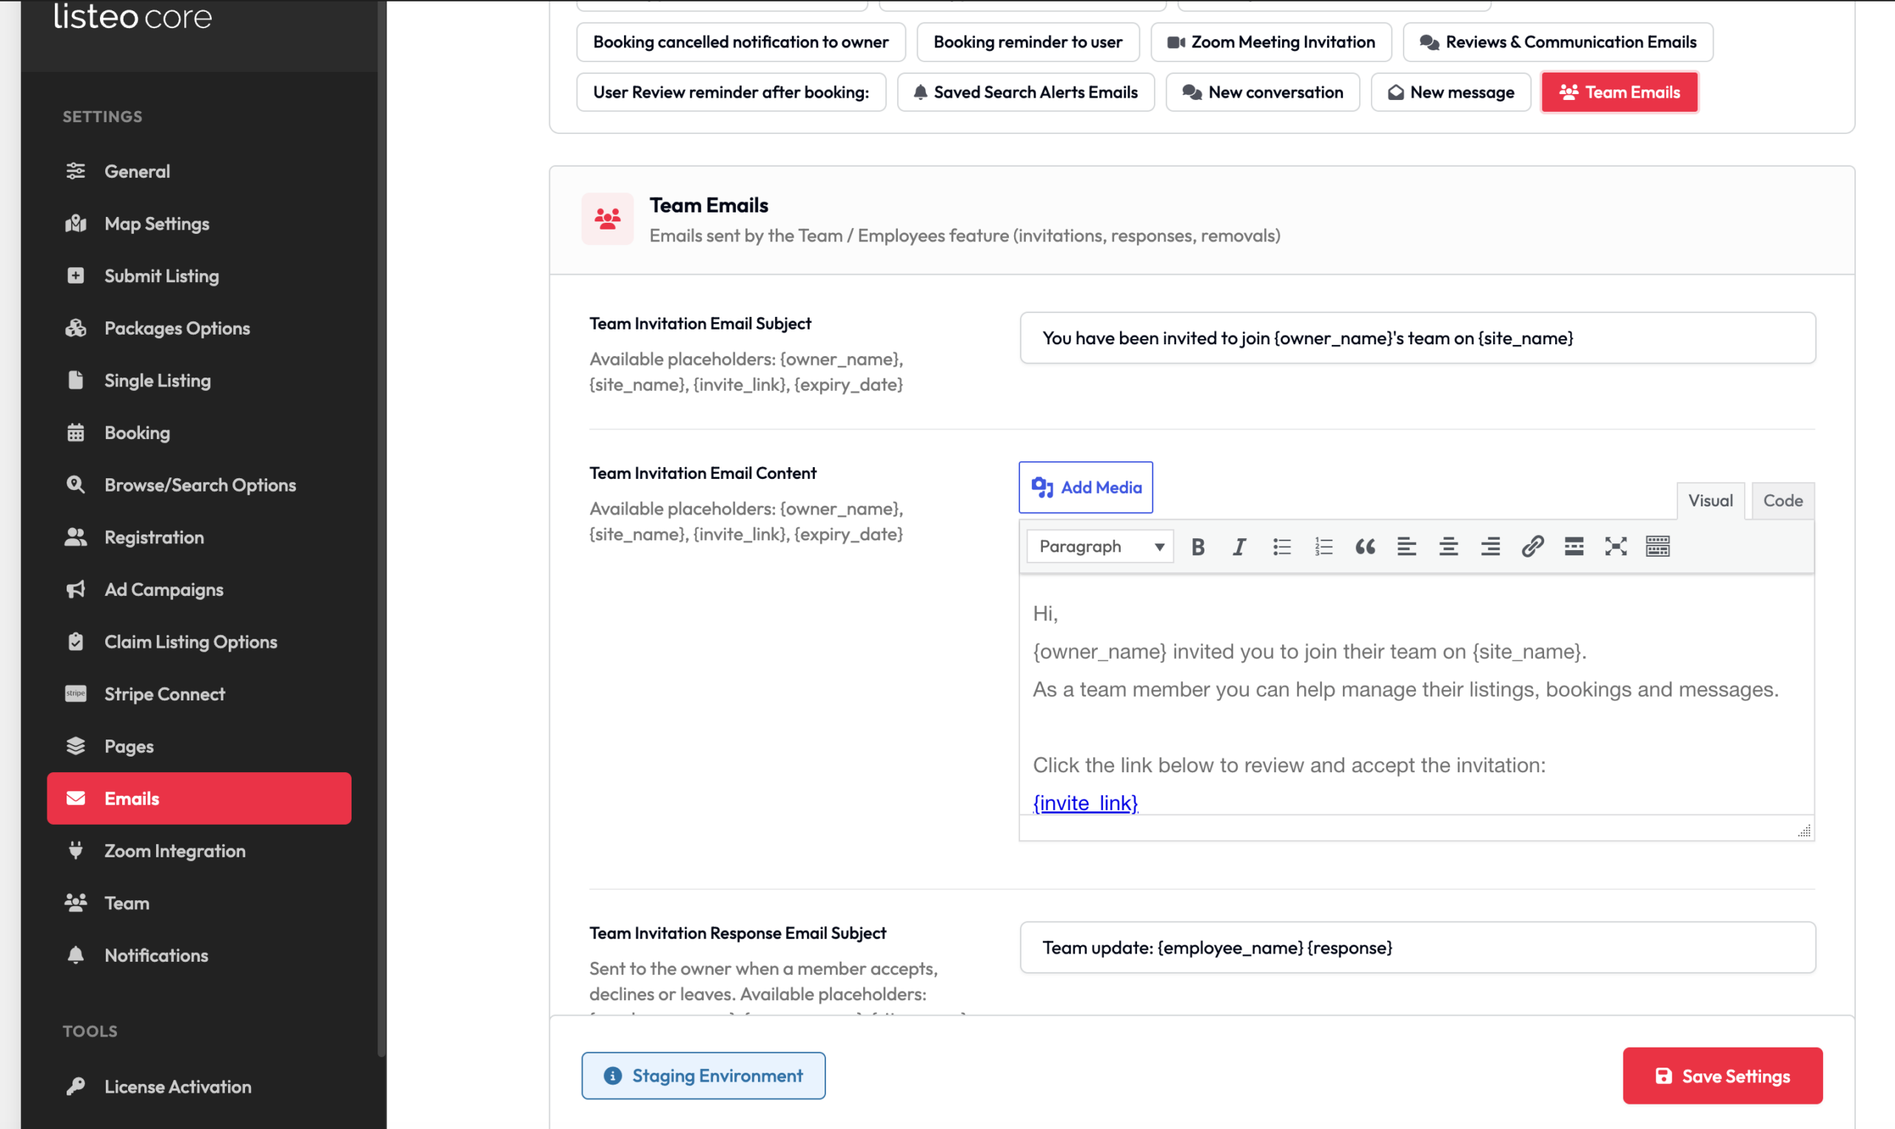The height and width of the screenshot is (1129, 1895).
Task: Open Team settings in sidebar
Action: 199,903
